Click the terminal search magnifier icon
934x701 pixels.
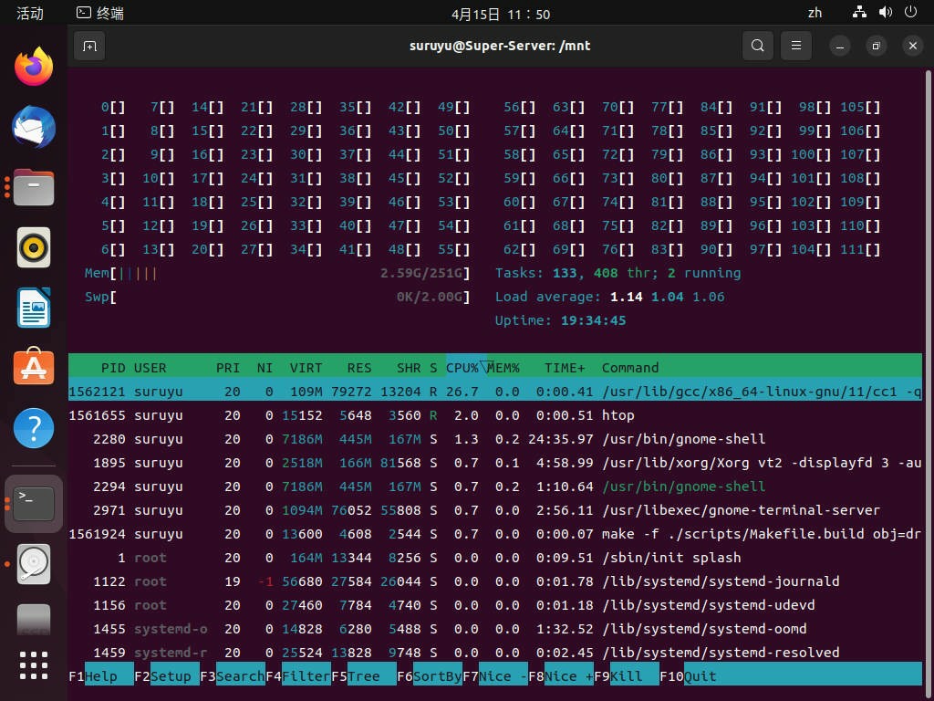[x=757, y=46]
